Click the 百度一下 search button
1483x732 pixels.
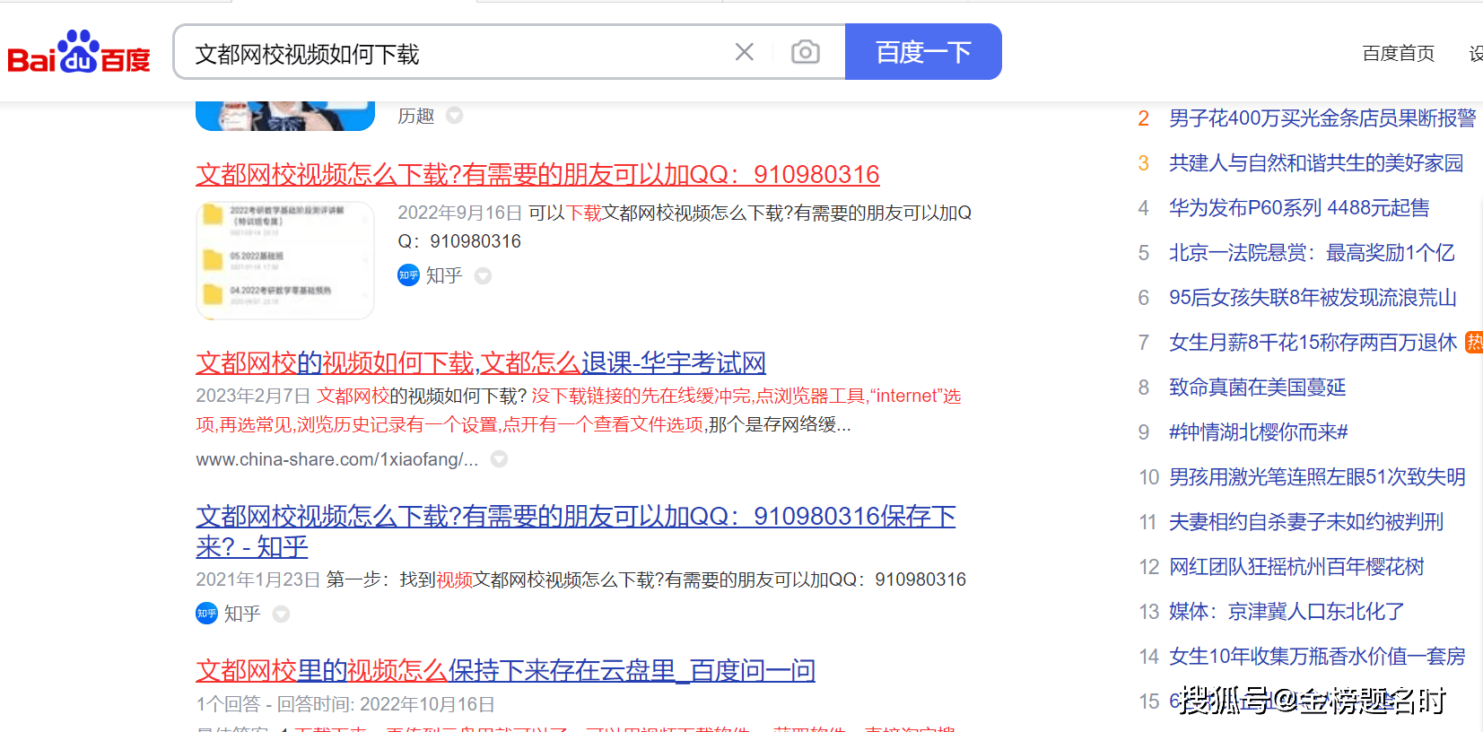coord(923,52)
